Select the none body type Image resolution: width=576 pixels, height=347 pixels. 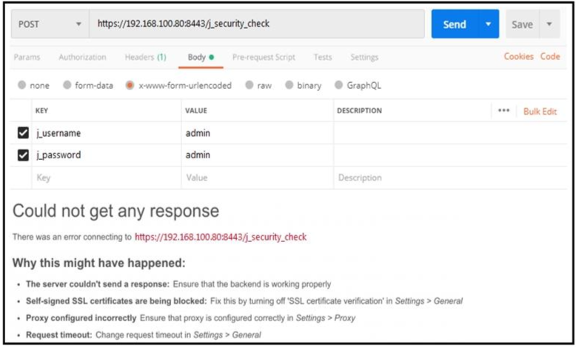22,85
